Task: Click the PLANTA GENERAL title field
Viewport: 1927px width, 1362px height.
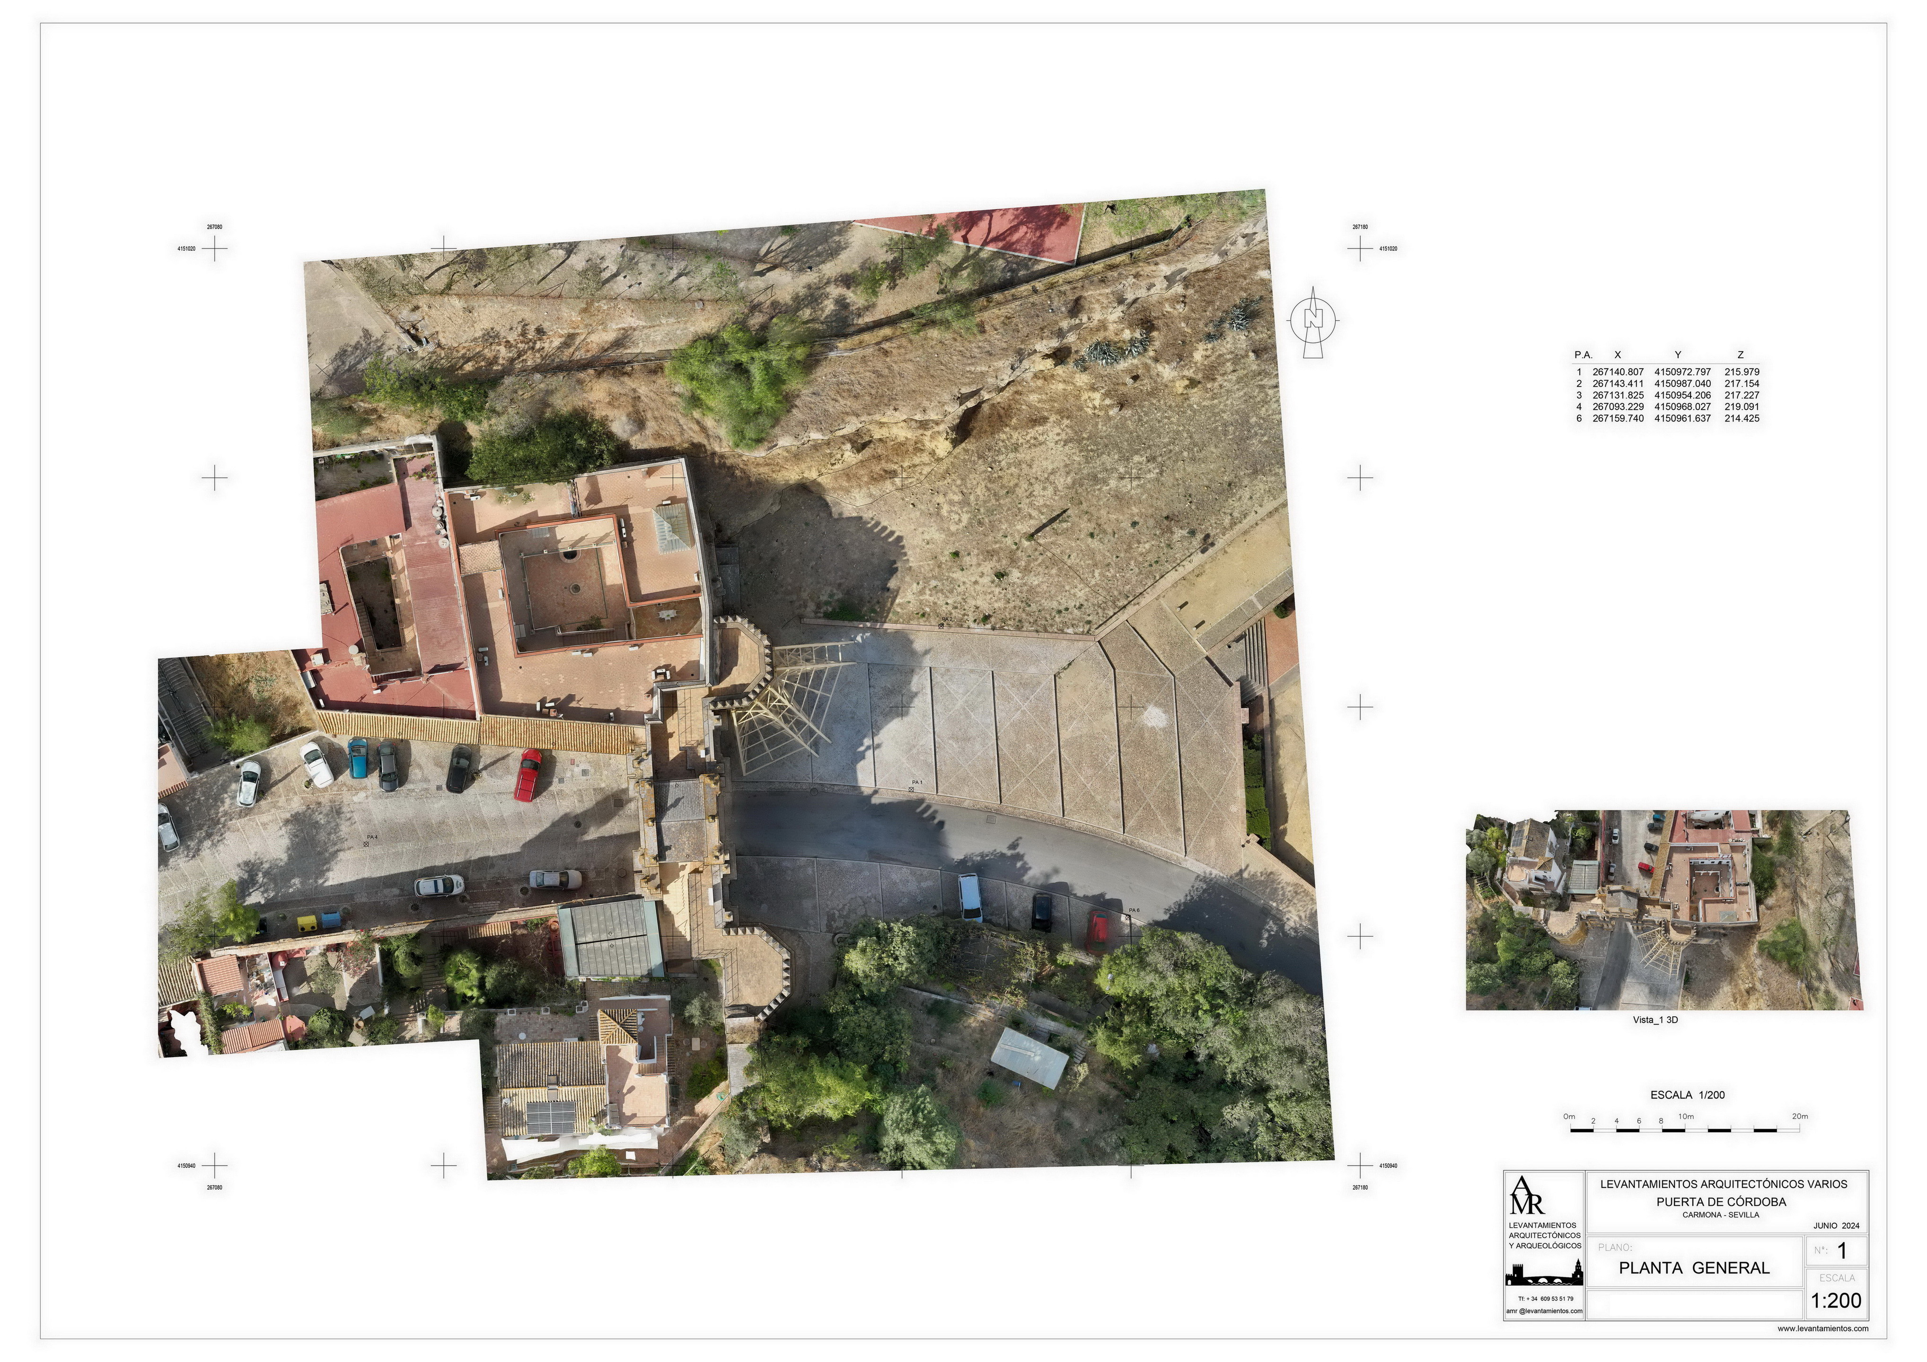Action: tap(1694, 1268)
